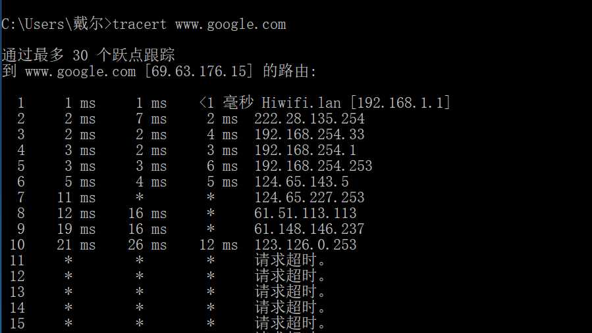
Task: Click IP address 124.65.227.253
Action: [309, 198]
